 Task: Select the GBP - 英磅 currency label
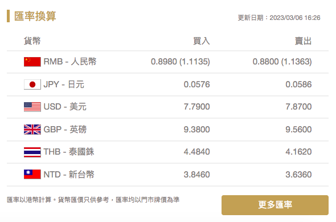[65, 129]
